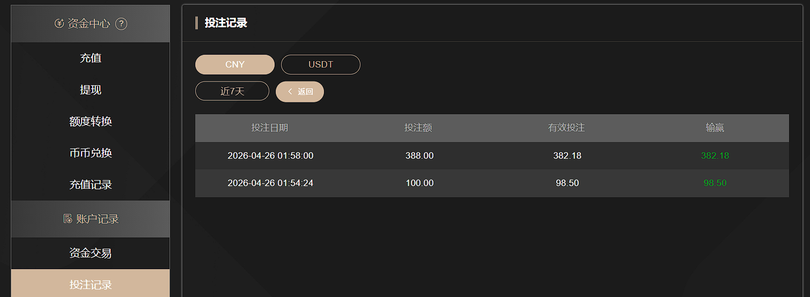Switch currency to USDT

(321, 64)
